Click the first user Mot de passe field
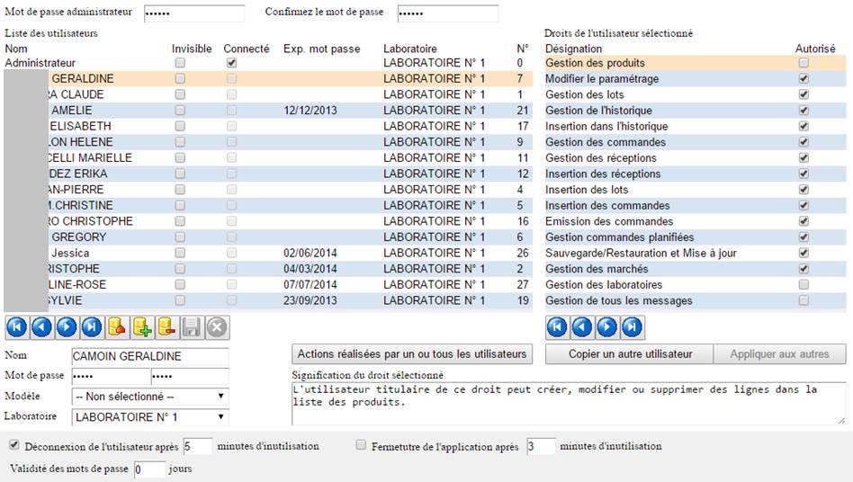The image size is (853, 482). click(x=111, y=376)
